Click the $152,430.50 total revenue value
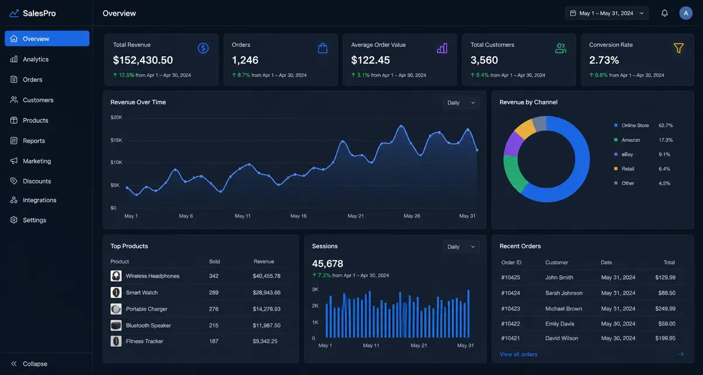Image resolution: width=703 pixels, height=375 pixels. coord(143,60)
